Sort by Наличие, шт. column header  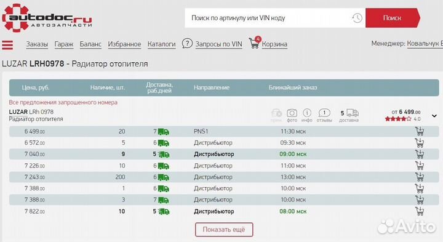pos(108,87)
